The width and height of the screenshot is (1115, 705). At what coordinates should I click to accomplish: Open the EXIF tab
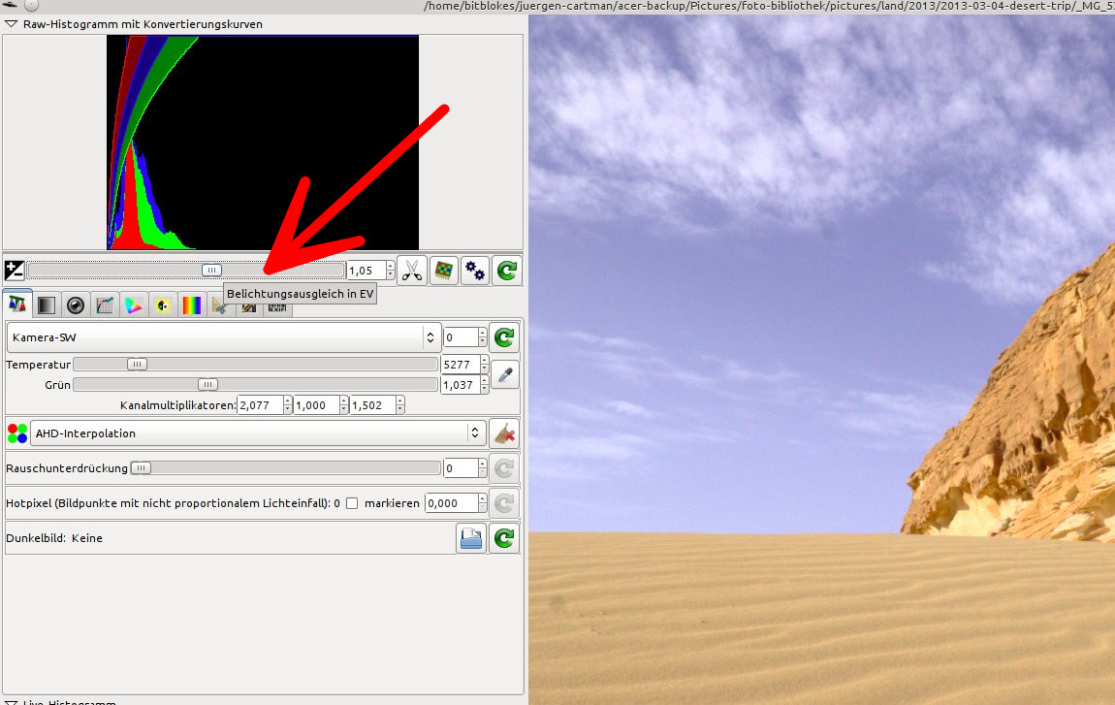coord(277,308)
